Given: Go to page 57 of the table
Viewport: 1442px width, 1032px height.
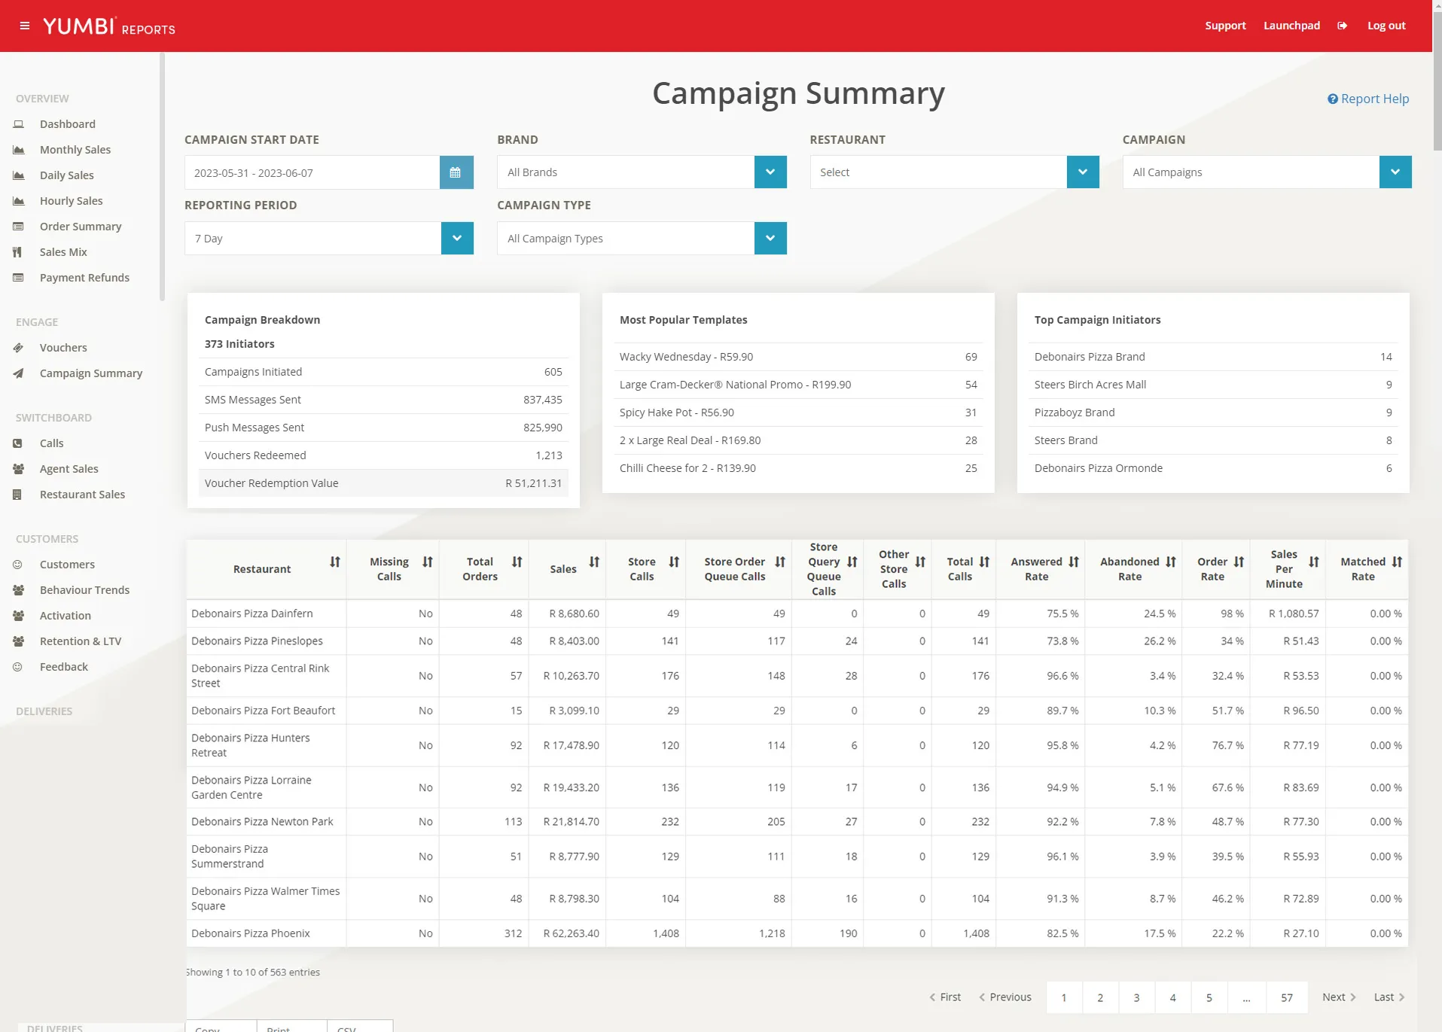Looking at the screenshot, I should [x=1287, y=997].
